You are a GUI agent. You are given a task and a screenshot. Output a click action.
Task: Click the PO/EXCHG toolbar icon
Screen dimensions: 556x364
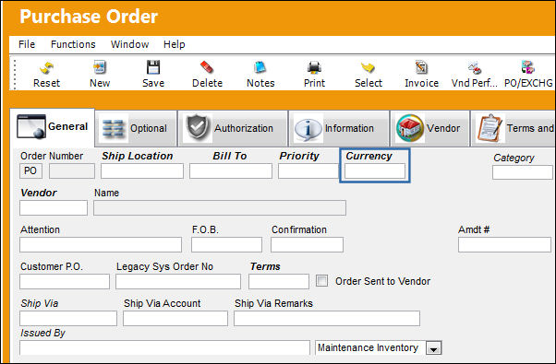pyautogui.click(x=528, y=67)
